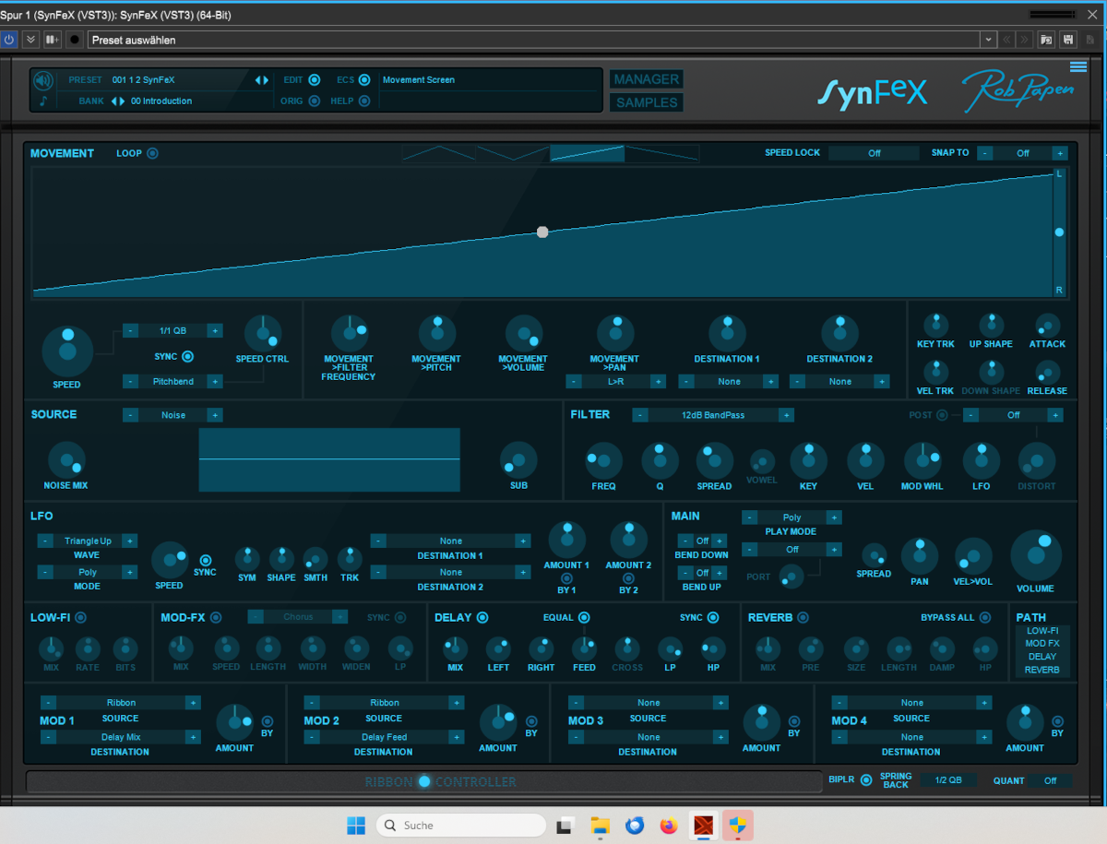Open the SAMPLES screen
Image resolution: width=1107 pixels, height=844 pixels.
point(647,102)
